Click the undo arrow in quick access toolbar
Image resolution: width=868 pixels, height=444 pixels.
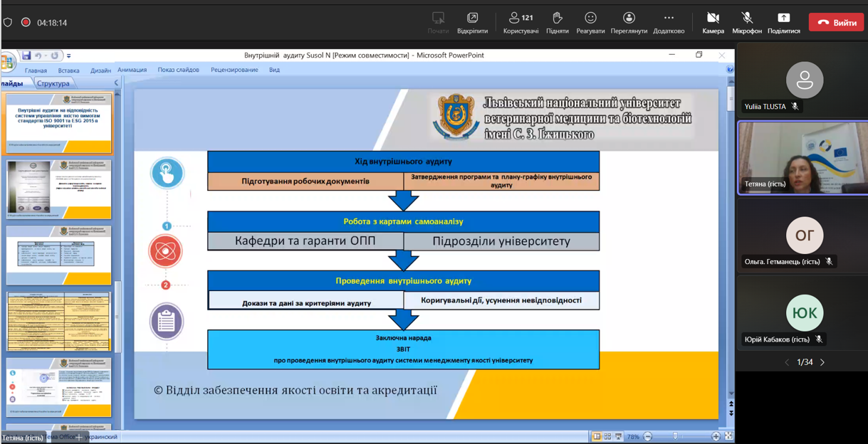(38, 55)
